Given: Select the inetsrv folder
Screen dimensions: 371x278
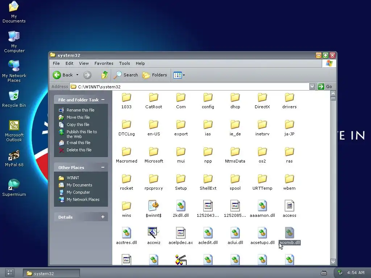Looking at the screenshot, I should [x=262, y=128].
